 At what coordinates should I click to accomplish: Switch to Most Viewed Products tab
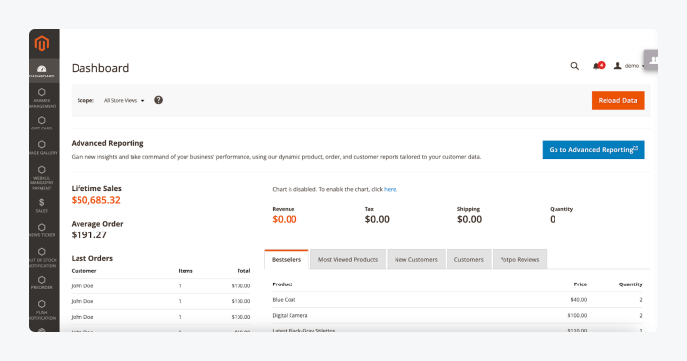[347, 259]
